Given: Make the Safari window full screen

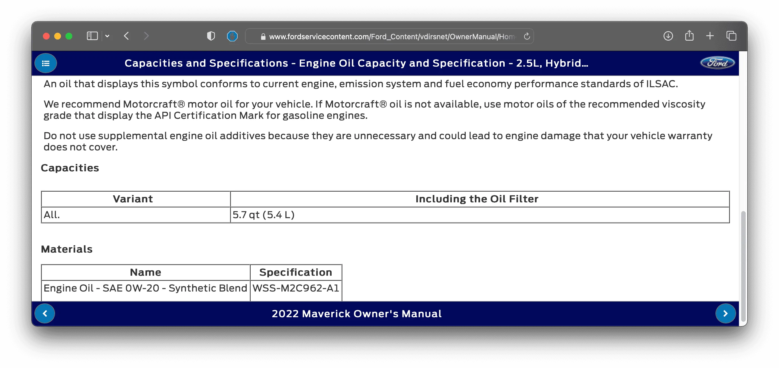Looking at the screenshot, I should point(69,36).
